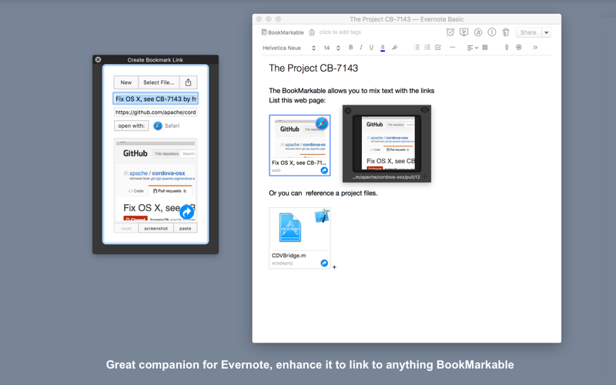The image size is (616, 385).
Task: Insert a table
Action: 485,48
